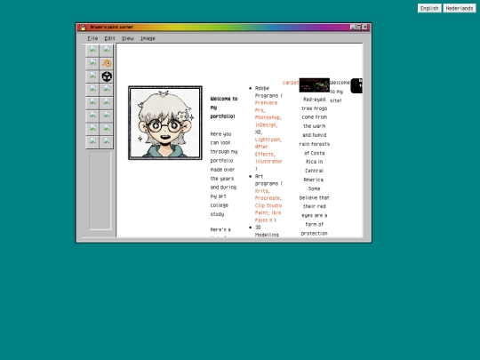This screenshot has width=480, height=360.
Task: Click the anime avatar portrait
Action: coord(165,123)
